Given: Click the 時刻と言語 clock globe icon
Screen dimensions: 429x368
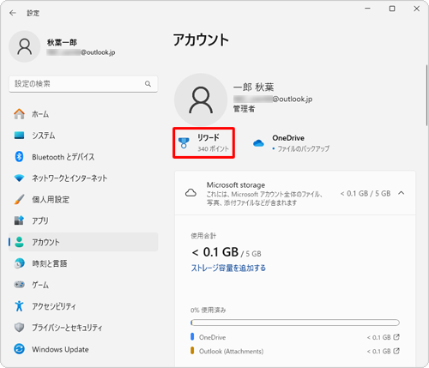Looking at the screenshot, I should (19, 263).
